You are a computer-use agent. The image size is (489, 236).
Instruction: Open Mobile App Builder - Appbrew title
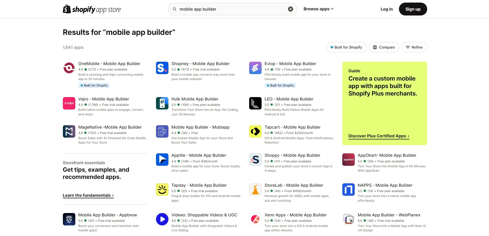(108, 215)
